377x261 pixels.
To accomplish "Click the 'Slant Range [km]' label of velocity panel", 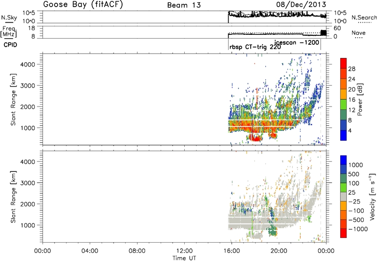I will tap(13, 197).
